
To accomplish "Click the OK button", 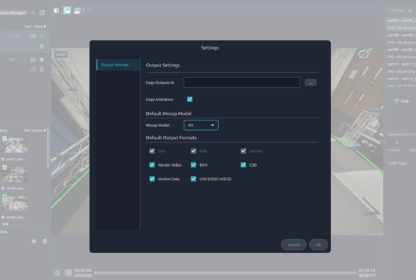I will pyautogui.click(x=318, y=245).
